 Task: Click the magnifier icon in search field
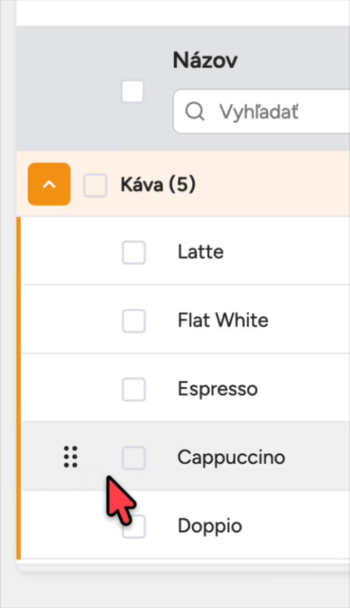pos(194,111)
